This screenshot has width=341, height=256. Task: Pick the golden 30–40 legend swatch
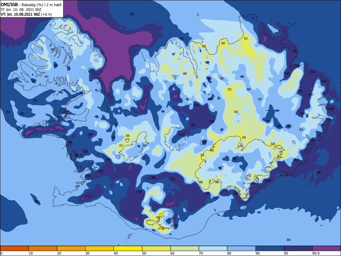point(100,248)
